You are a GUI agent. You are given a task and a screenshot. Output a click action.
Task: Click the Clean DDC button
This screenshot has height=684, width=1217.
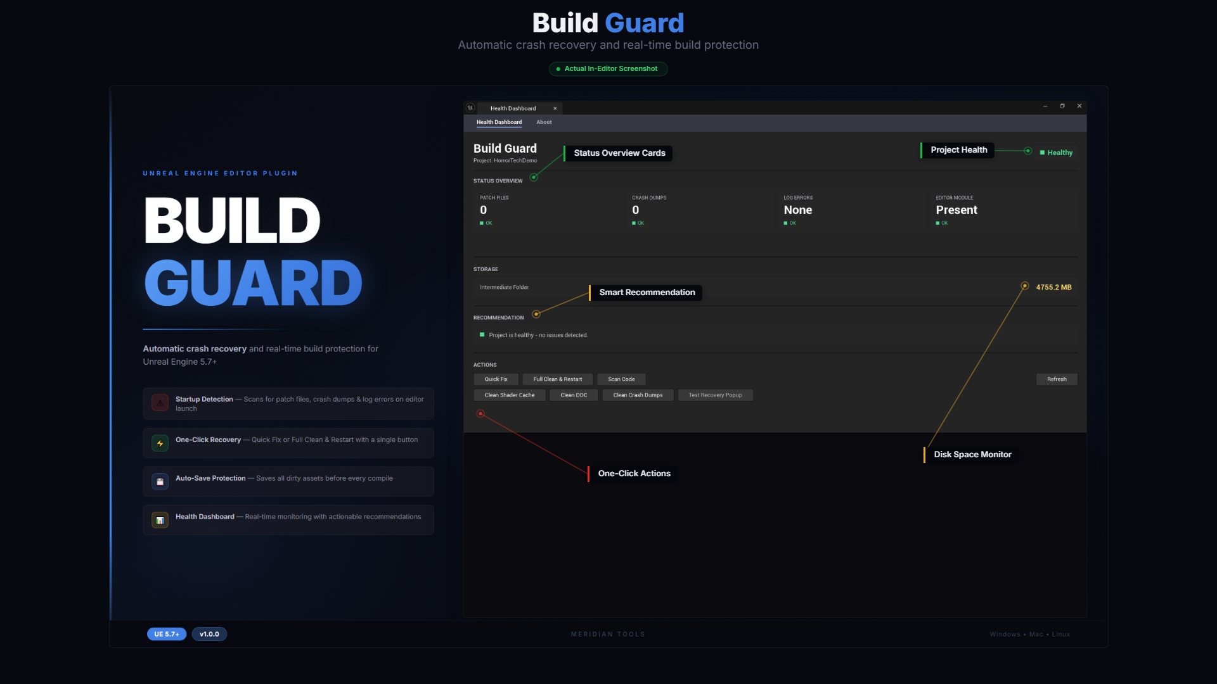(x=574, y=395)
